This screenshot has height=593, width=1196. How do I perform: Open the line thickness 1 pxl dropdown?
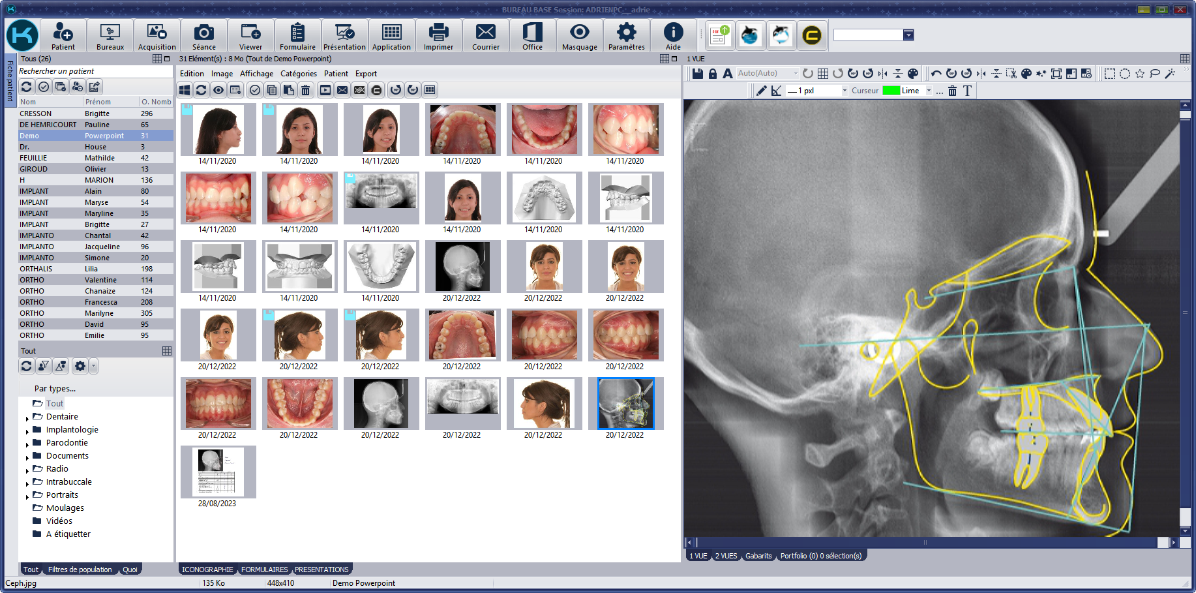[x=845, y=91]
